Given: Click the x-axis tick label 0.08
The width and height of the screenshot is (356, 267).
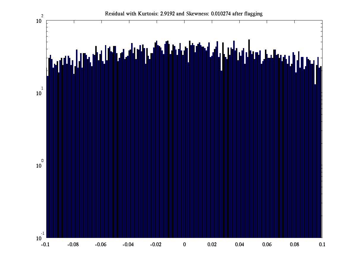Looking at the screenshot, I should pyautogui.click(x=295, y=244).
